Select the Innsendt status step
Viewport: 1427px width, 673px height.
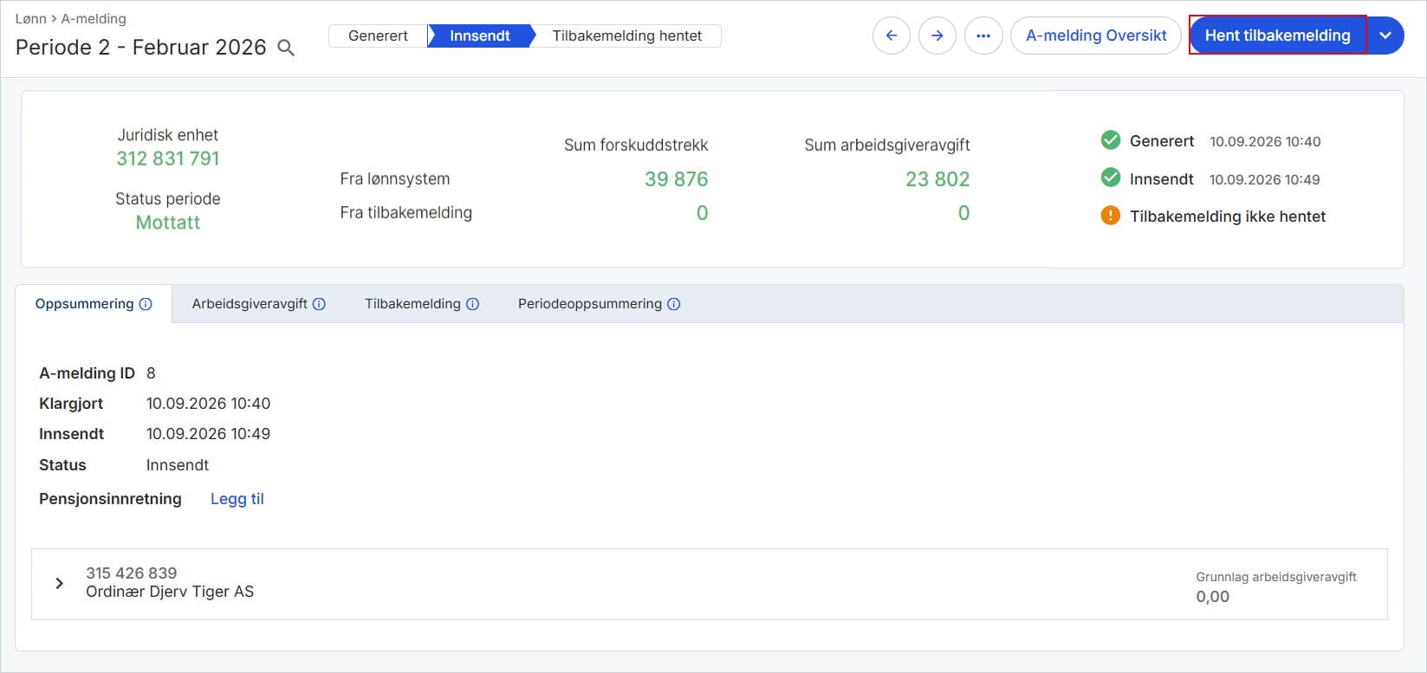click(x=480, y=36)
